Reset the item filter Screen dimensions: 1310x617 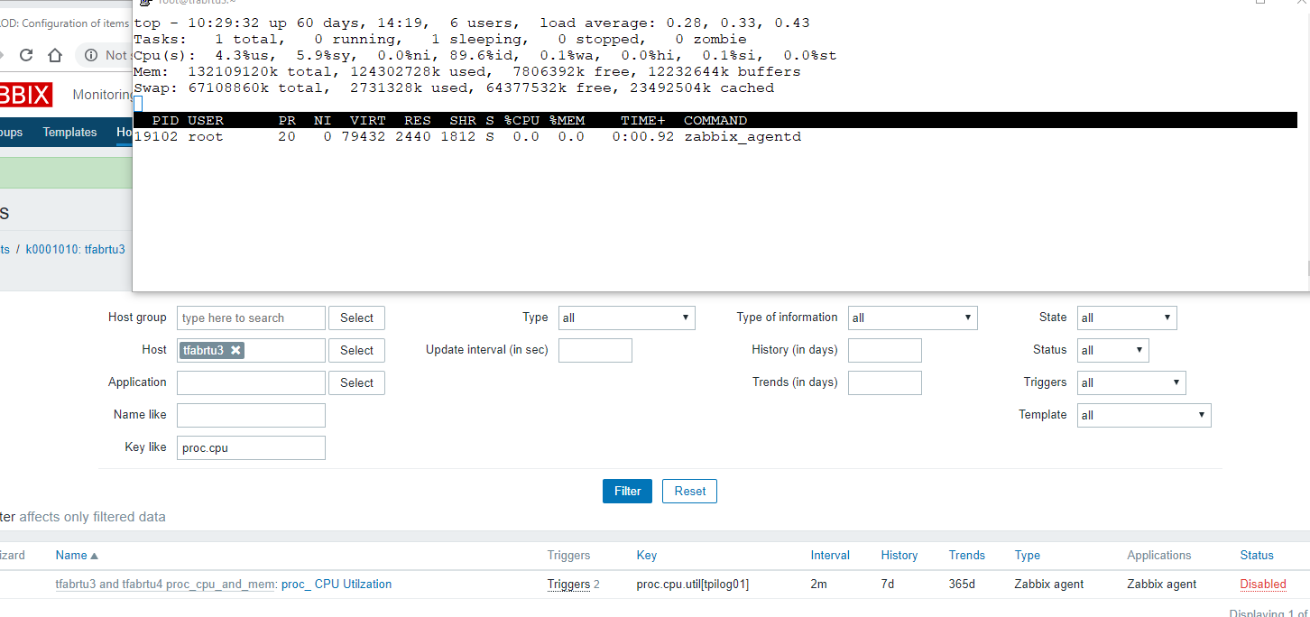[x=690, y=491]
